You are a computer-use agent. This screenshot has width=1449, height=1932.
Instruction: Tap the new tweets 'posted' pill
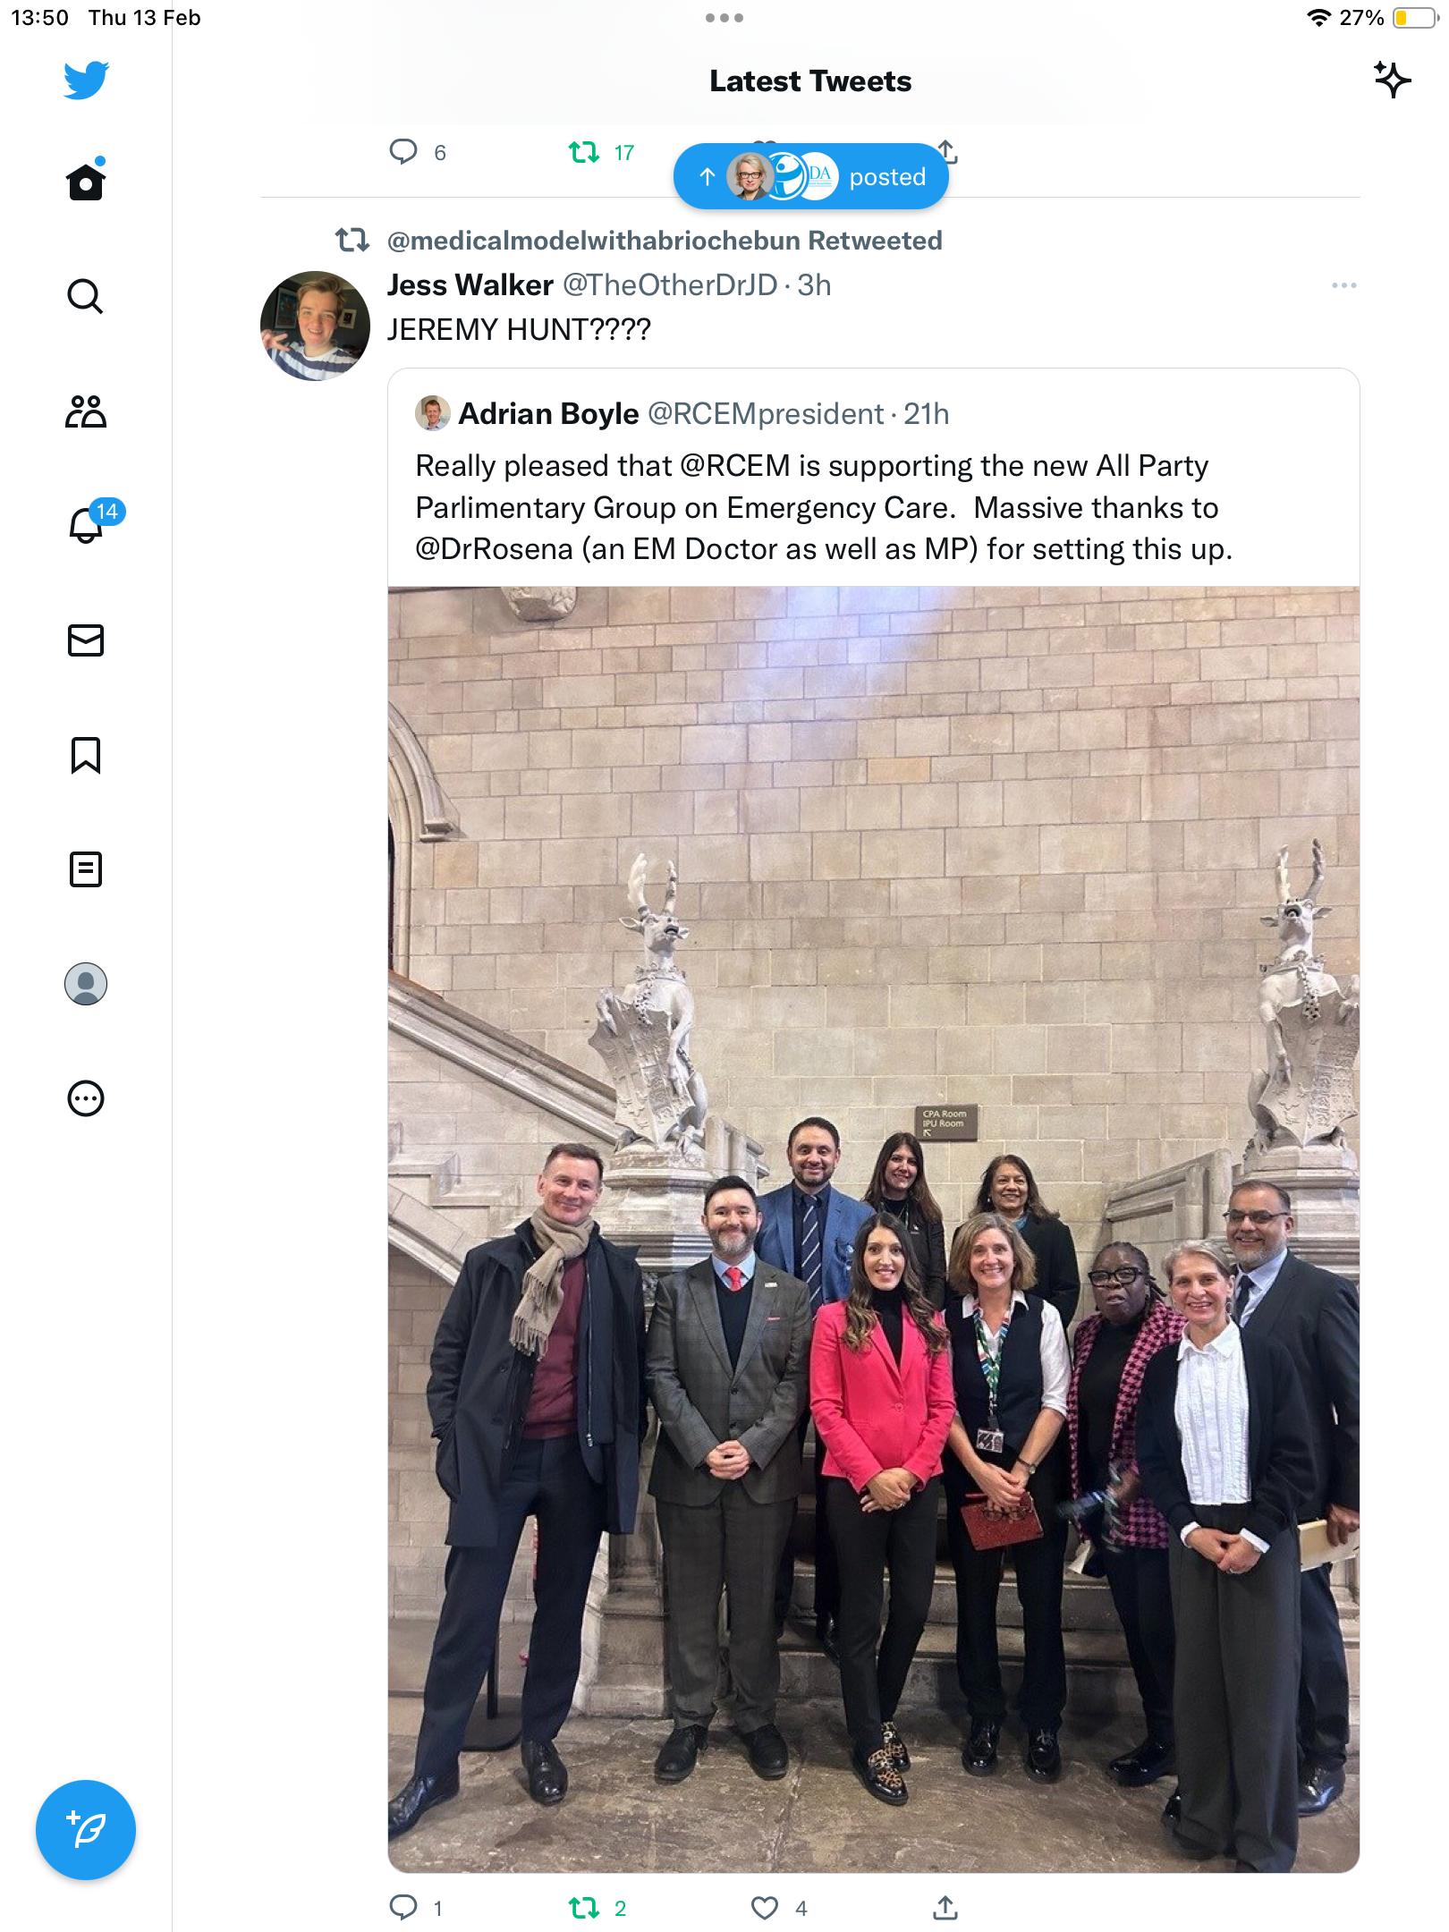[x=810, y=176]
